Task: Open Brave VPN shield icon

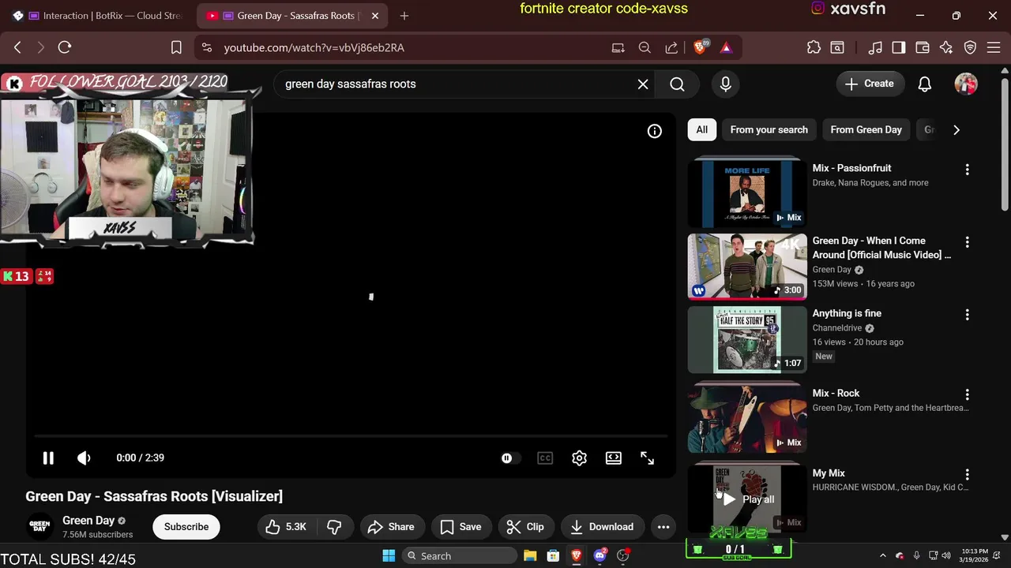Action: point(970,47)
